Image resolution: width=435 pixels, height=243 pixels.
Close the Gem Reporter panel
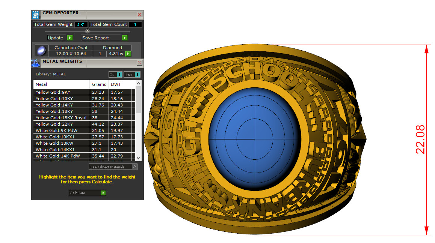pyautogui.click(x=140, y=15)
